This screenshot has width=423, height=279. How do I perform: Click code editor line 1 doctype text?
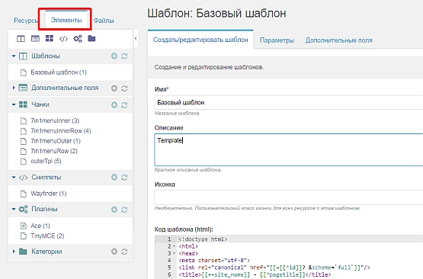pyautogui.click(x=203, y=239)
